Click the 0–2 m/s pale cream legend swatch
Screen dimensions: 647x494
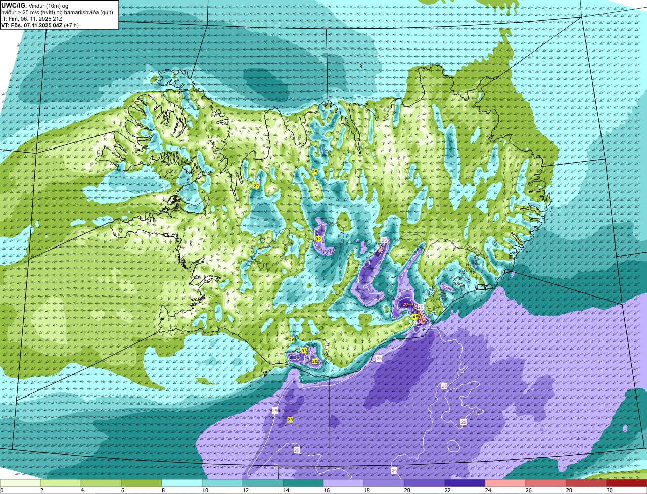(x=20, y=483)
